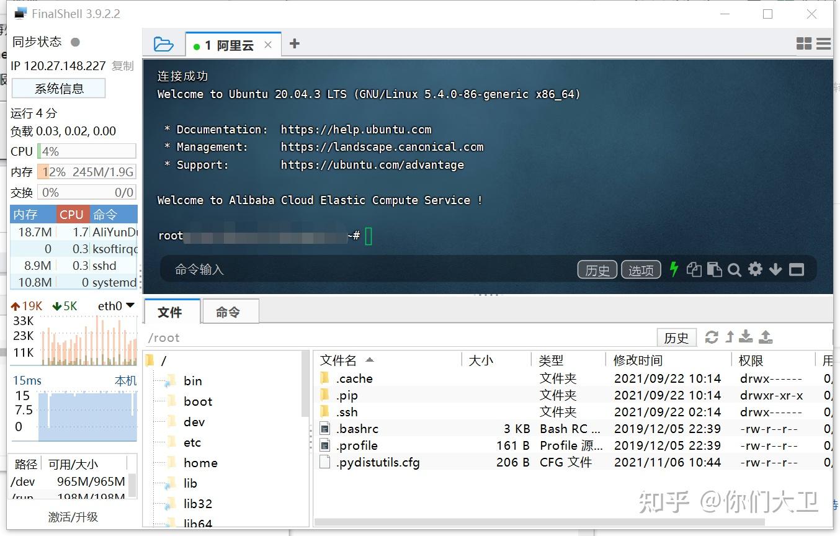Viewport: 840px width, 536px height.
Task: Open the connection manager folder icon
Action: point(163,44)
